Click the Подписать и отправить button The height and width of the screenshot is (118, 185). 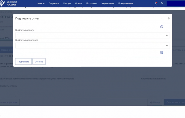(x=175, y=102)
